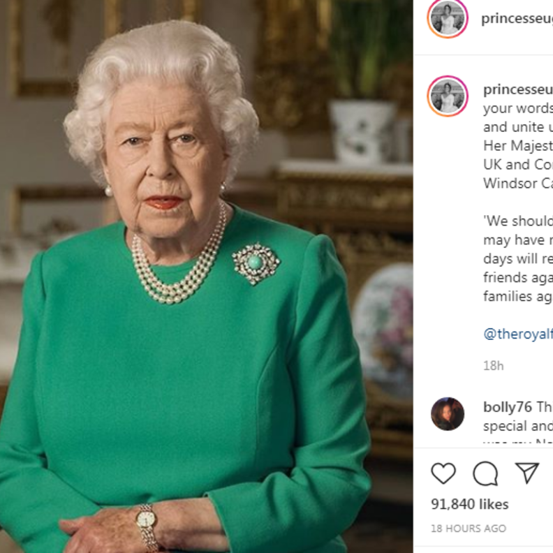This screenshot has height=553, width=553.
Task: Follow the @theroyalf mention link
Action: click(x=517, y=334)
